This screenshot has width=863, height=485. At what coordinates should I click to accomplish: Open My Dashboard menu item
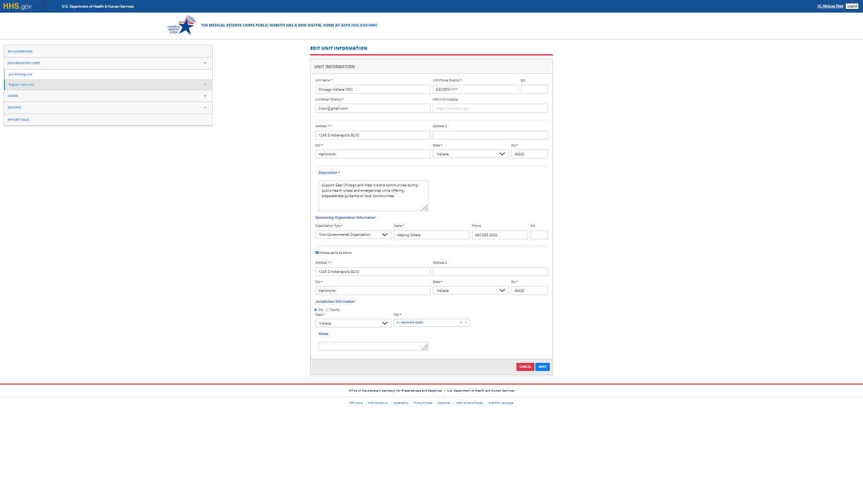[x=20, y=52]
